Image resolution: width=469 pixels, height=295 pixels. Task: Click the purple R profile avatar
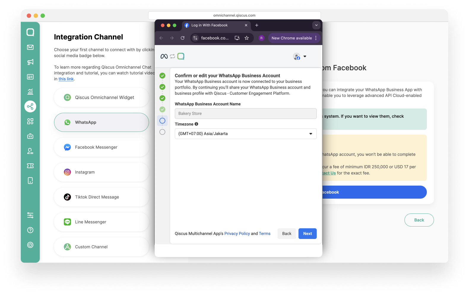(261, 38)
